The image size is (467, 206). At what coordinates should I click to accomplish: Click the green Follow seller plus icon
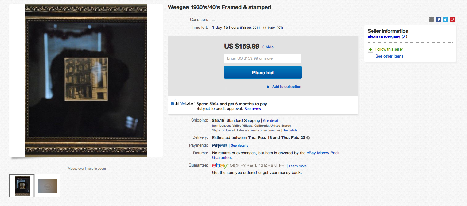[x=371, y=49]
